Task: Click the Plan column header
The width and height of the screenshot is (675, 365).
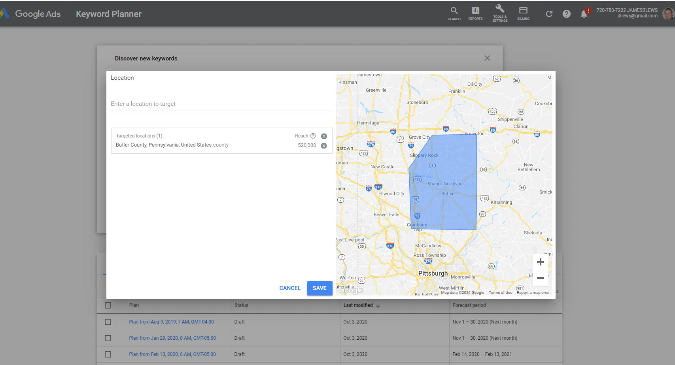Action: click(x=134, y=305)
